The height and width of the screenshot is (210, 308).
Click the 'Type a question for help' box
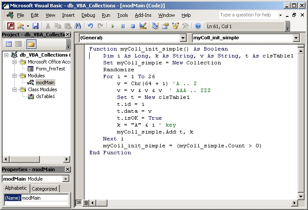[248, 15]
